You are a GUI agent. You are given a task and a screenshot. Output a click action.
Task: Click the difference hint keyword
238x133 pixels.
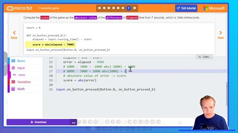click(114, 18)
